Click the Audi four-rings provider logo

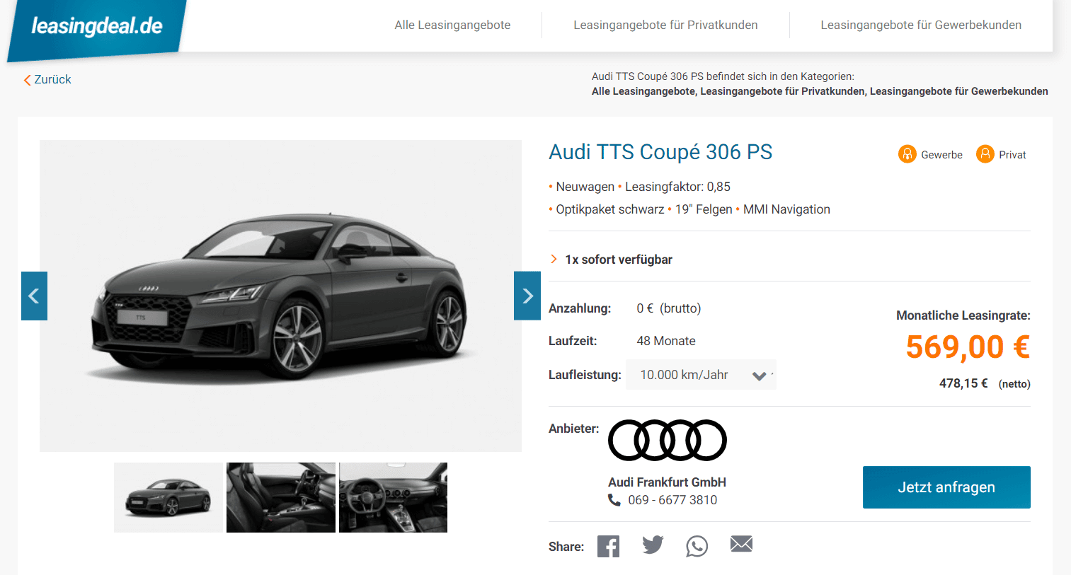668,440
